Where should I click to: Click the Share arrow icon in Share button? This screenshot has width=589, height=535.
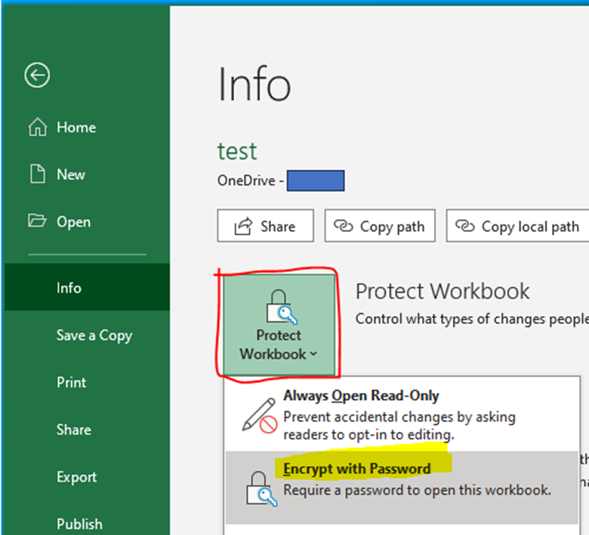click(243, 227)
